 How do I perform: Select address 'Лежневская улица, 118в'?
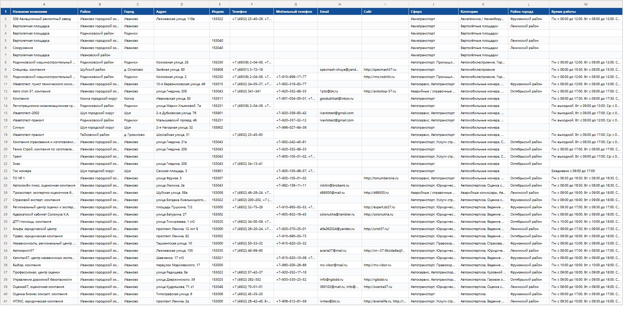click(x=182, y=19)
